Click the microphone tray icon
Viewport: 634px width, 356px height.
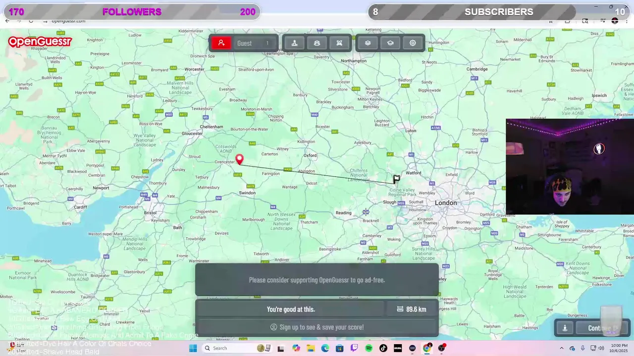(583, 348)
